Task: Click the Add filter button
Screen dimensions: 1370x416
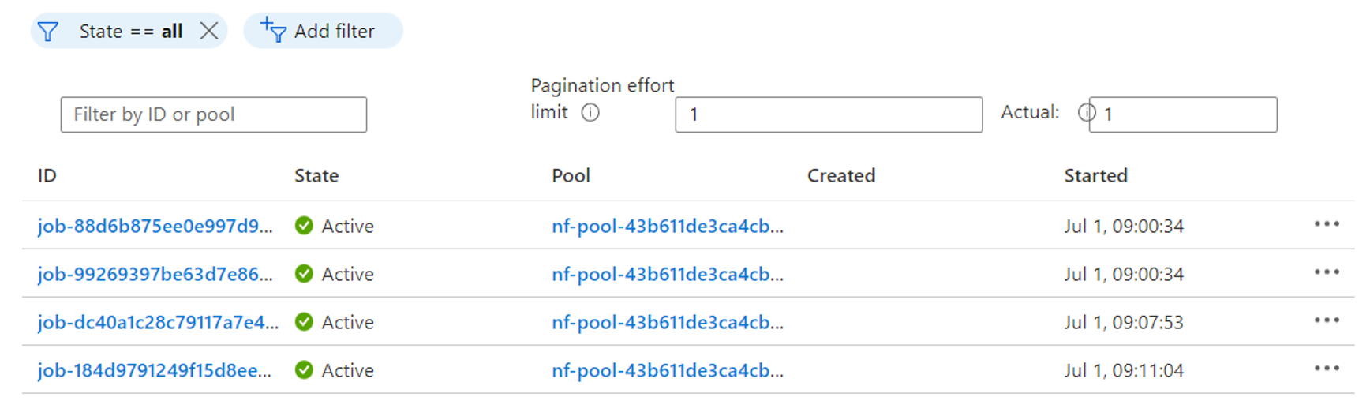Action: click(x=323, y=31)
